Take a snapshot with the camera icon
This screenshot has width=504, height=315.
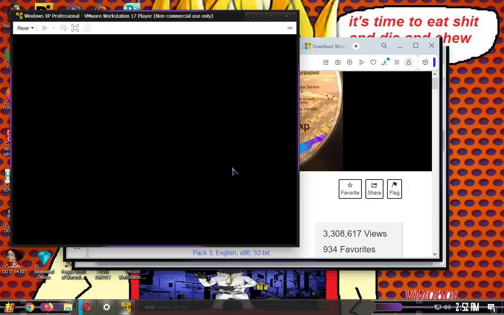coord(338,62)
